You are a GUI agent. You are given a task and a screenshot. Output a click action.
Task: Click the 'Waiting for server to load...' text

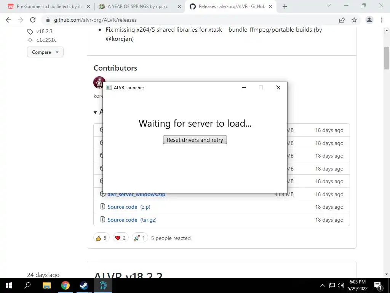[195, 123]
